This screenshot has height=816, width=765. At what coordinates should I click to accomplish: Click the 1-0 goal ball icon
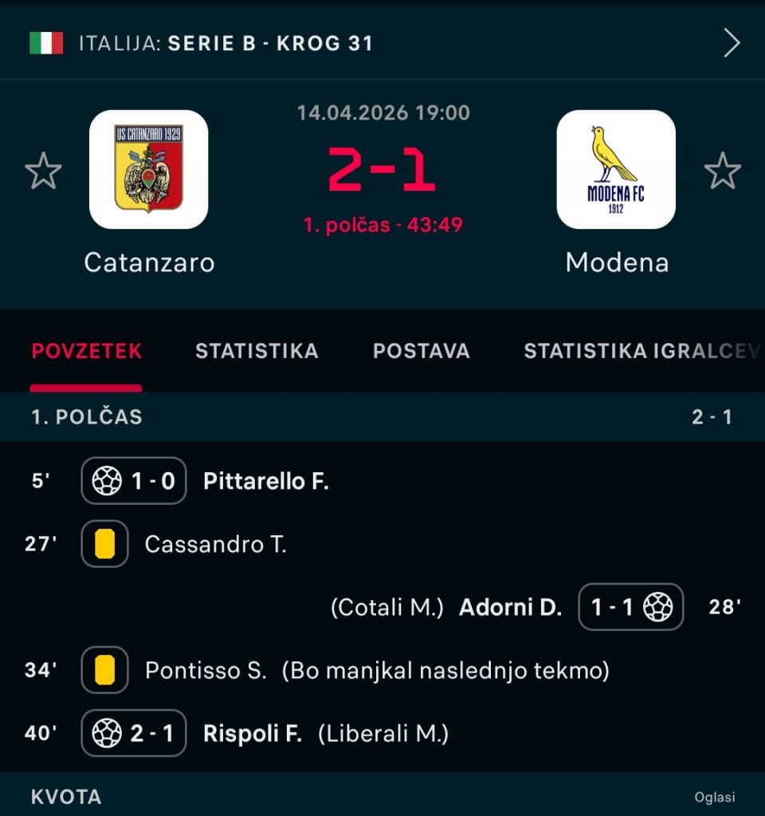(x=108, y=481)
